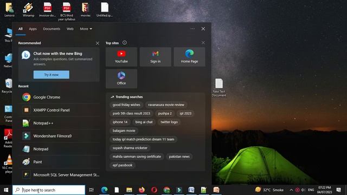347x195 pixels.
Task: Expand the More filter dropdown
Action: click(x=86, y=29)
